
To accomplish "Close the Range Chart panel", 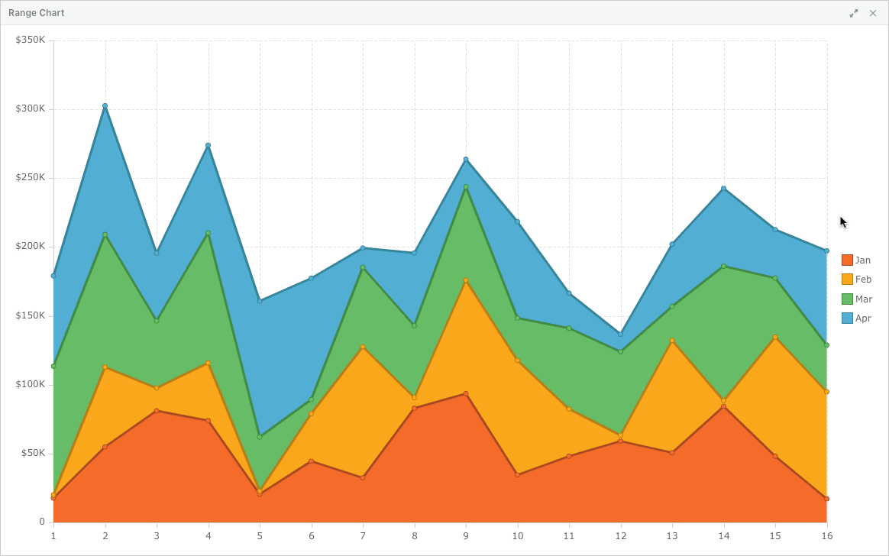I will click(x=872, y=13).
